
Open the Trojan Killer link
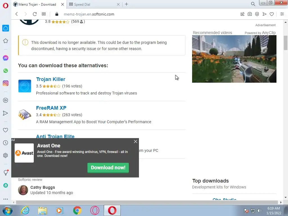tap(51, 79)
